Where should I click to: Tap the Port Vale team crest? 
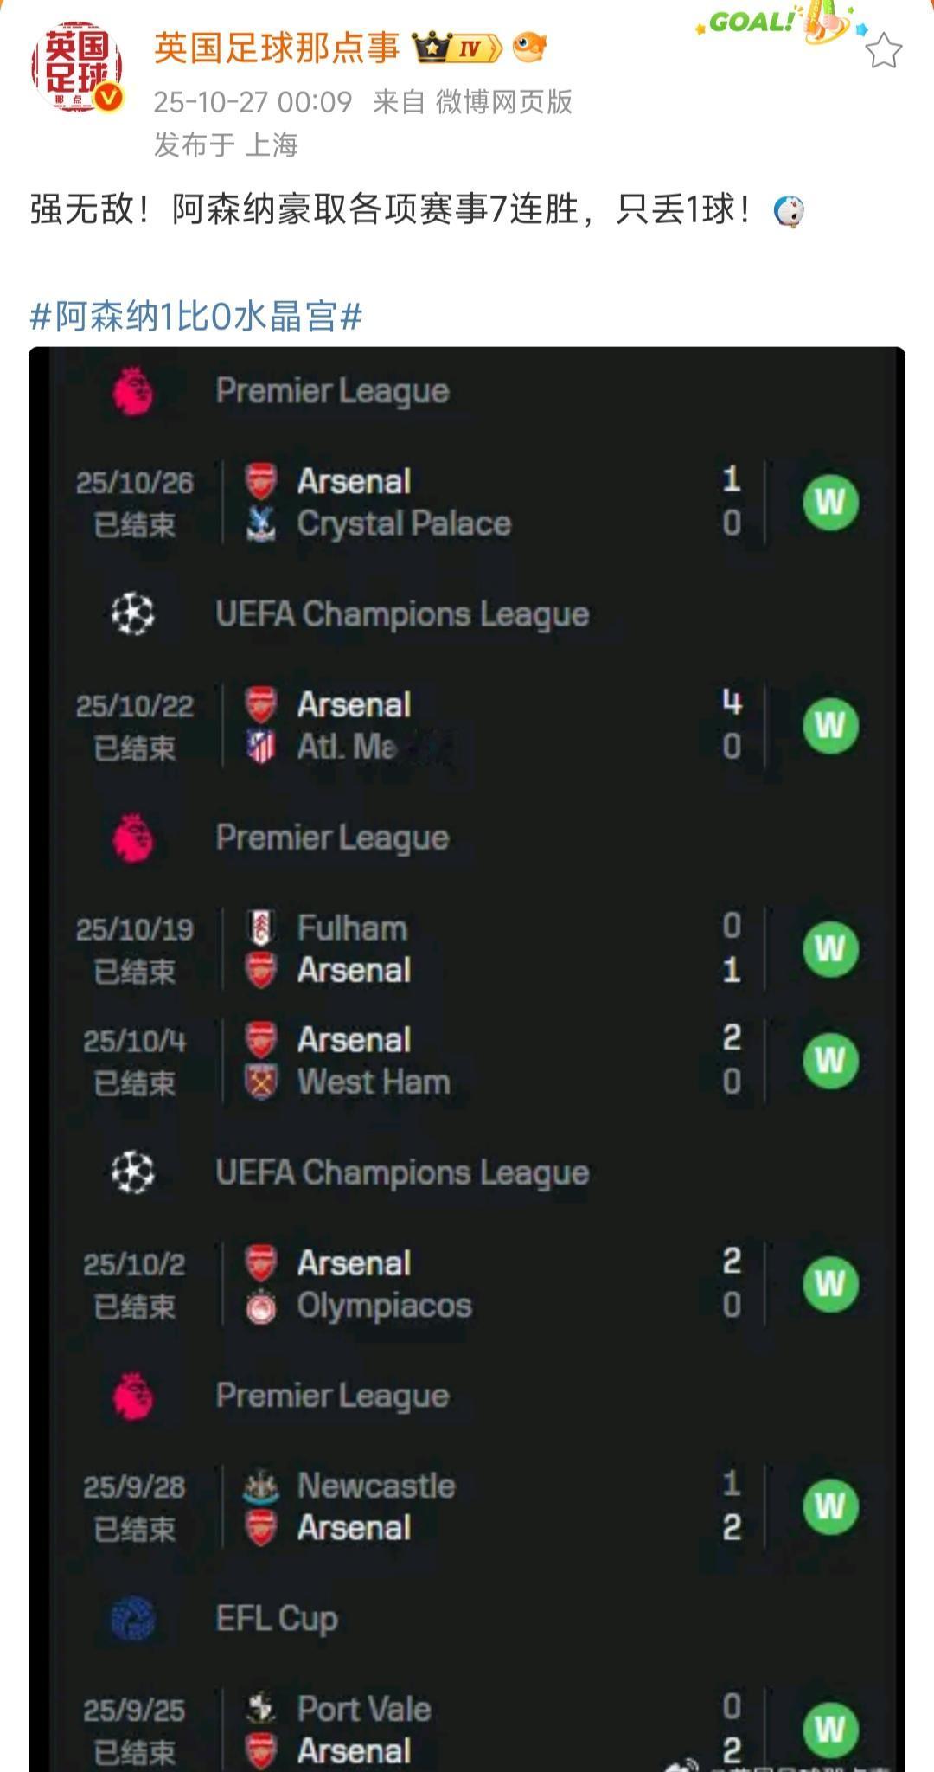(261, 1709)
